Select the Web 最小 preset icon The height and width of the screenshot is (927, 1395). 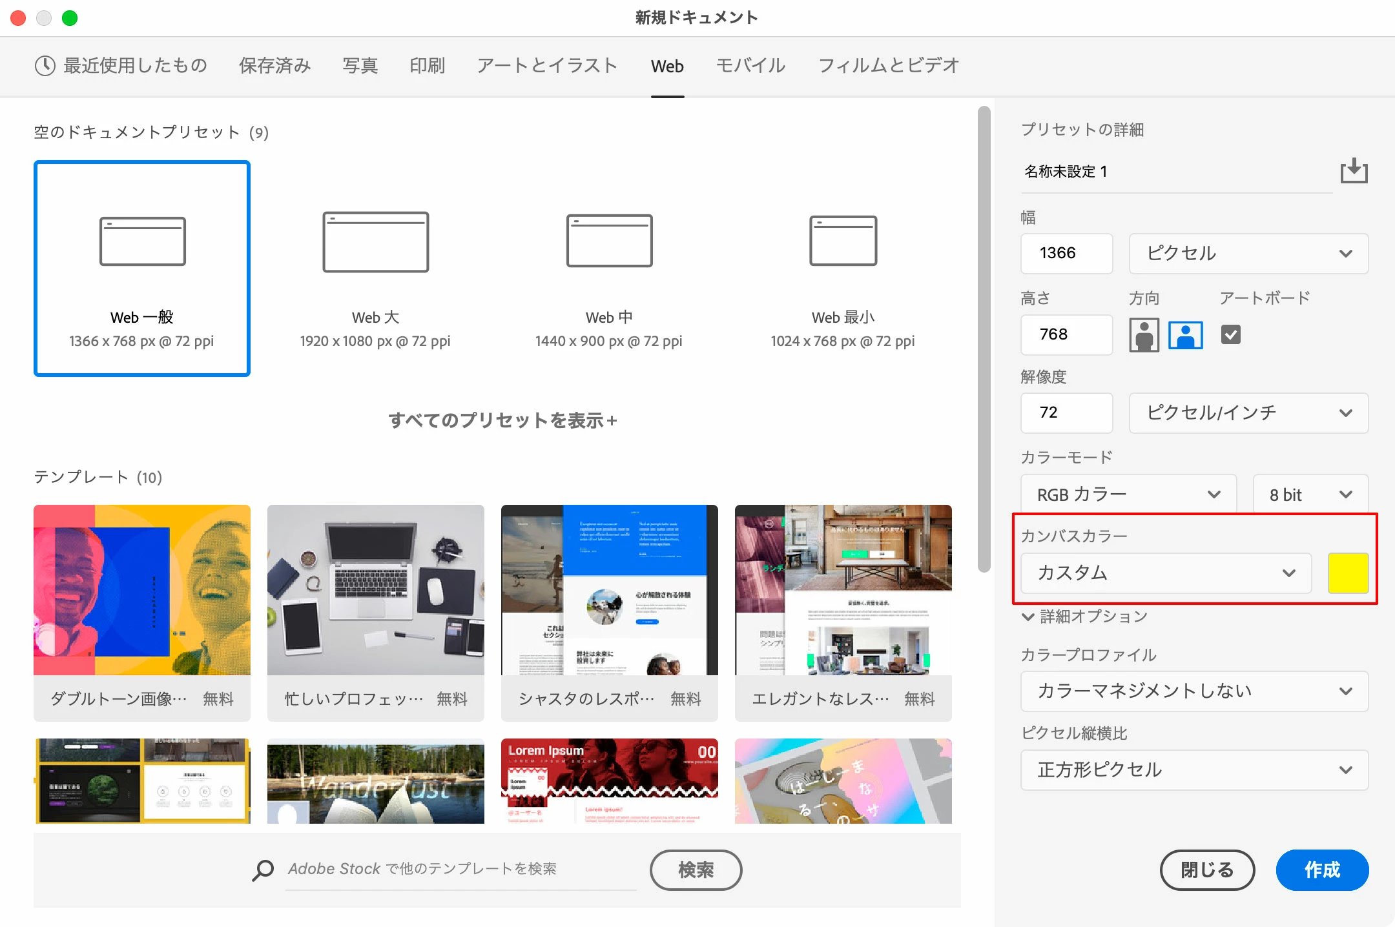click(x=843, y=241)
